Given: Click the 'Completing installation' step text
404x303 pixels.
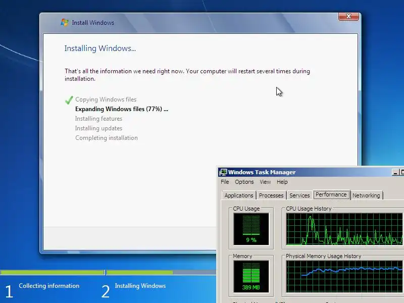Looking at the screenshot, I should click(107, 138).
